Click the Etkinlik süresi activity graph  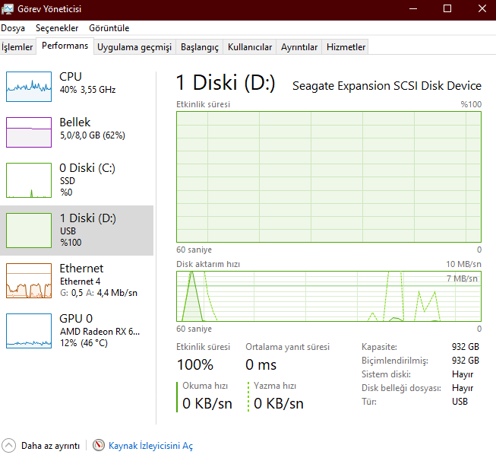point(329,176)
